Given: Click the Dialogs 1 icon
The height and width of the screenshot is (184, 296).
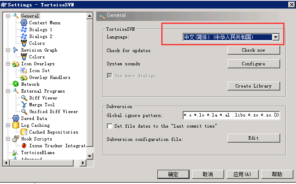Looking at the screenshot, I should point(24,29).
